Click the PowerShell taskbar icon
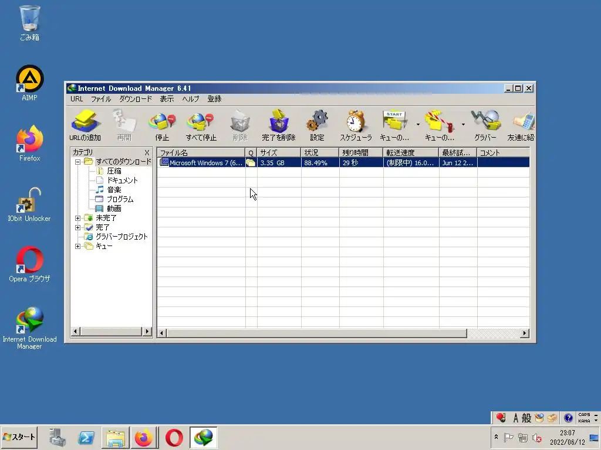Image resolution: width=601 pixels, height=450 pixels. (86, 437)
